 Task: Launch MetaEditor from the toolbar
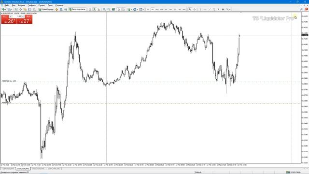pyautogui.click(x=56, y=9)
